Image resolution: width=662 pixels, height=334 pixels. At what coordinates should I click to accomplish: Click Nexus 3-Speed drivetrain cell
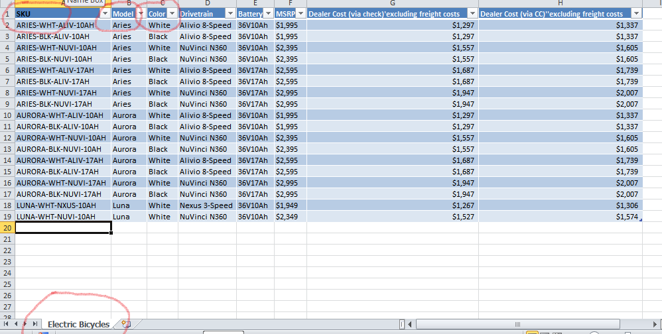coord(208,205)
